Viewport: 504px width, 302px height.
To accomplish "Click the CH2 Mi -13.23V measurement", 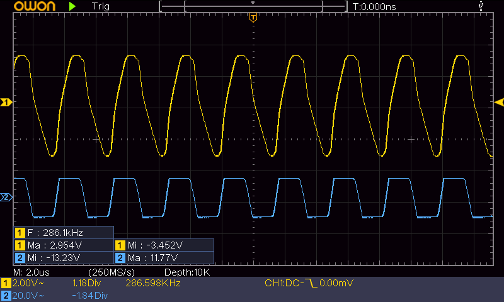I will (x=64, y=258).
